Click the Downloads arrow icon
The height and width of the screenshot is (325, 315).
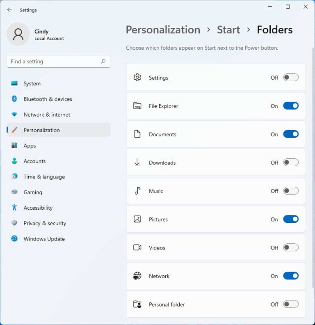coord(137,162)
